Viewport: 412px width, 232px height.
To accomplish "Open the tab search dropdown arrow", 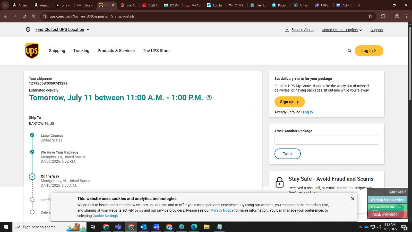I will [x=5, y=5].
